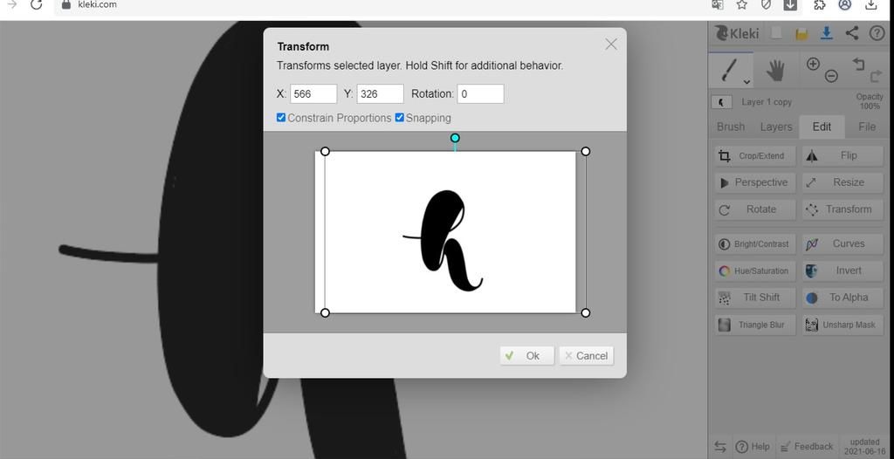Click the Rotate button
This screenshot has width=894, height=459.
click(755, 209)
